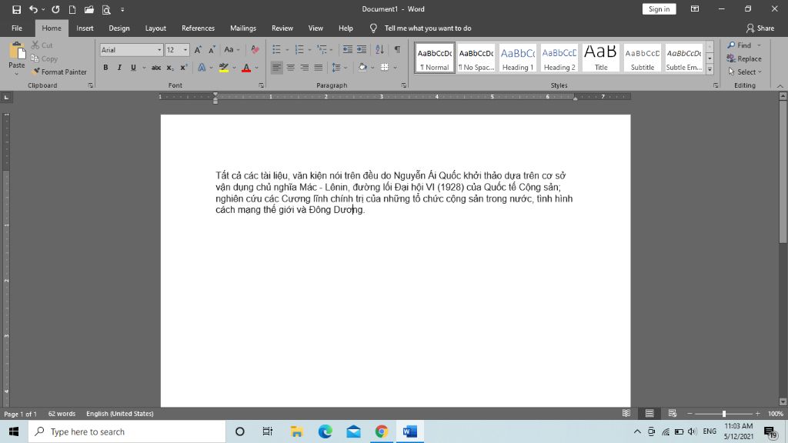788x443 pixels.
Task: Apply the Title style
Action: [600, 58]
